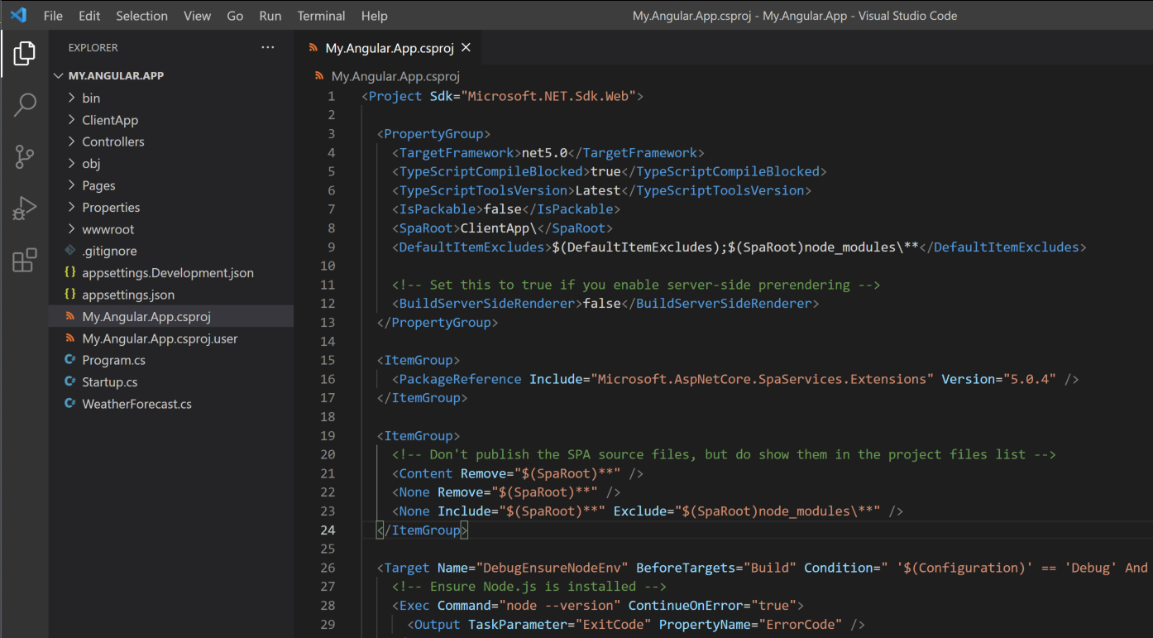Image resolution: width=1153 pixels, height=638 pixels.
Task: Click the VS Code logo icon
Action: [18, 16]
